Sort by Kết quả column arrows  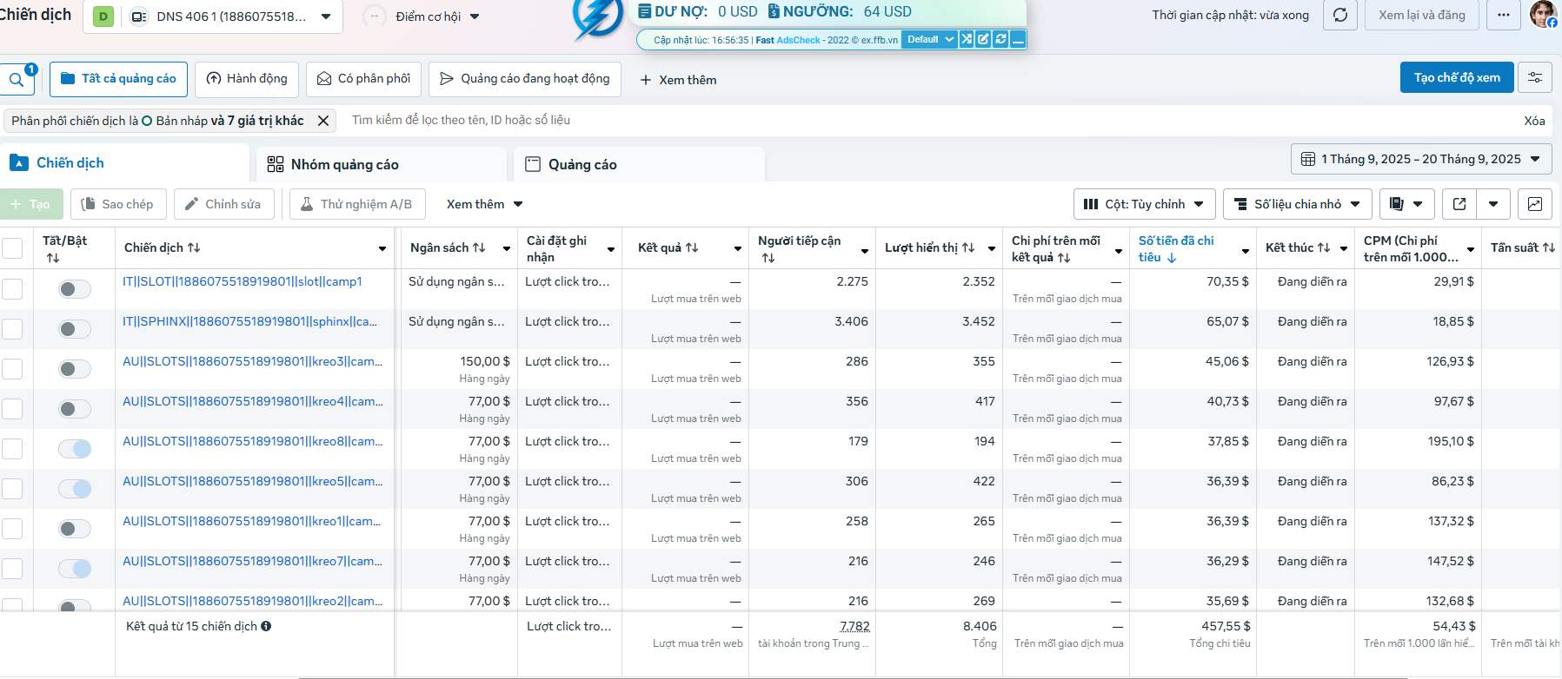click(x=692, y=247)
